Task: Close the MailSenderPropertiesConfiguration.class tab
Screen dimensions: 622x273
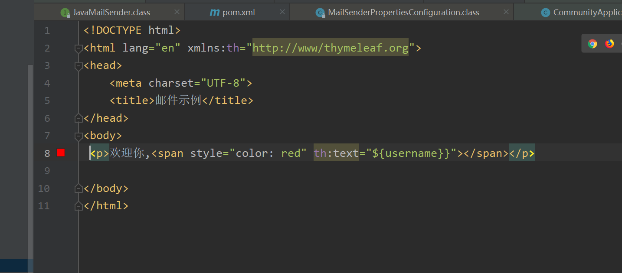Action: (x=506, y=12)
